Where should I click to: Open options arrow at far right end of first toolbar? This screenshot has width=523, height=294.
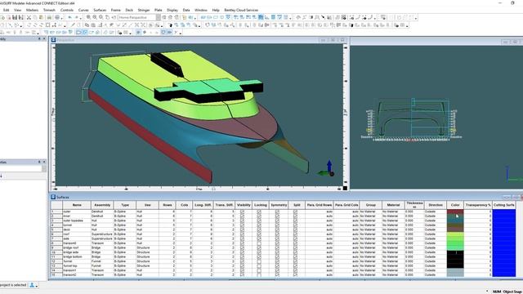416,18
